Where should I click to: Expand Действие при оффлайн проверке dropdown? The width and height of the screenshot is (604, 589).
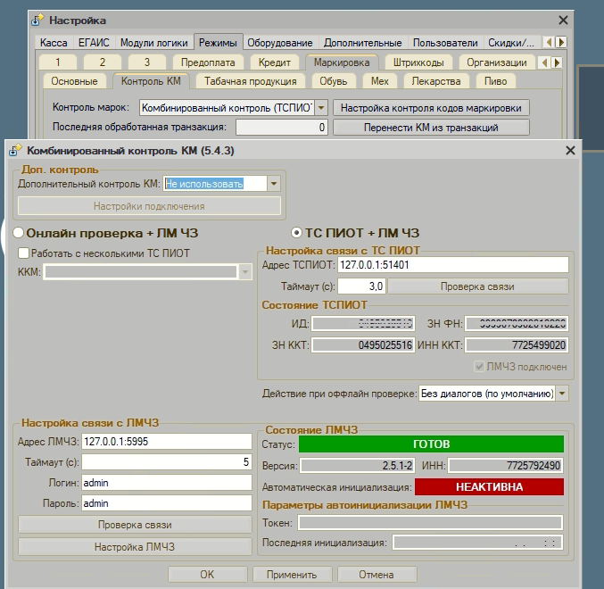[562, 394]
